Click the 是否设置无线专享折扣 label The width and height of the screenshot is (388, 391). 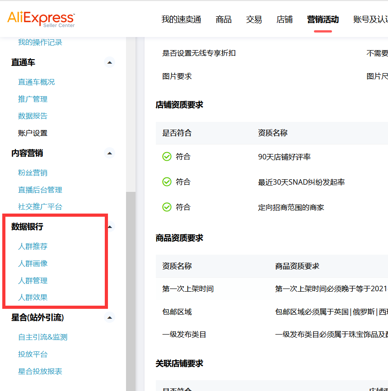tap(199, 53)
